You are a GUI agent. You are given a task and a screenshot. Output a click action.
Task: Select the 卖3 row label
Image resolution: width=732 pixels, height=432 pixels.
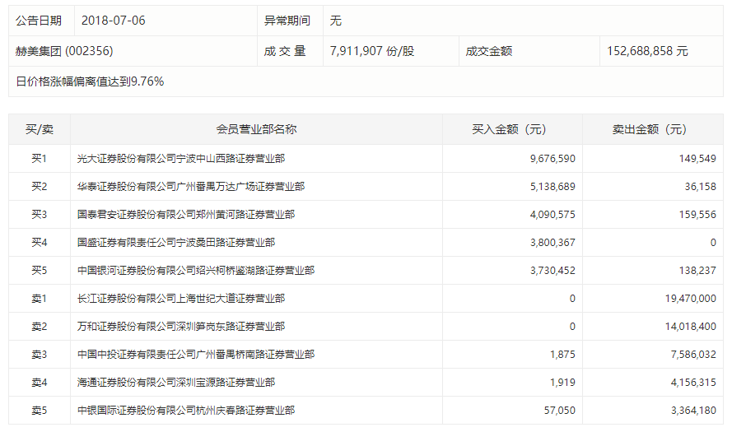40,355
